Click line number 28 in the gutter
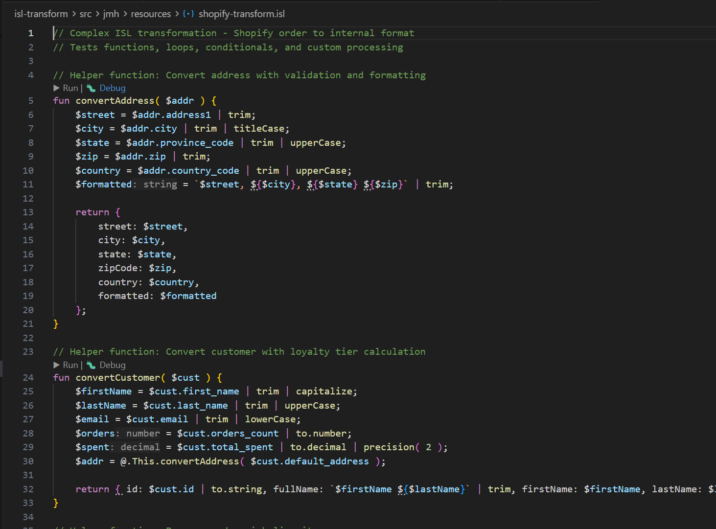 pos(28,433)
